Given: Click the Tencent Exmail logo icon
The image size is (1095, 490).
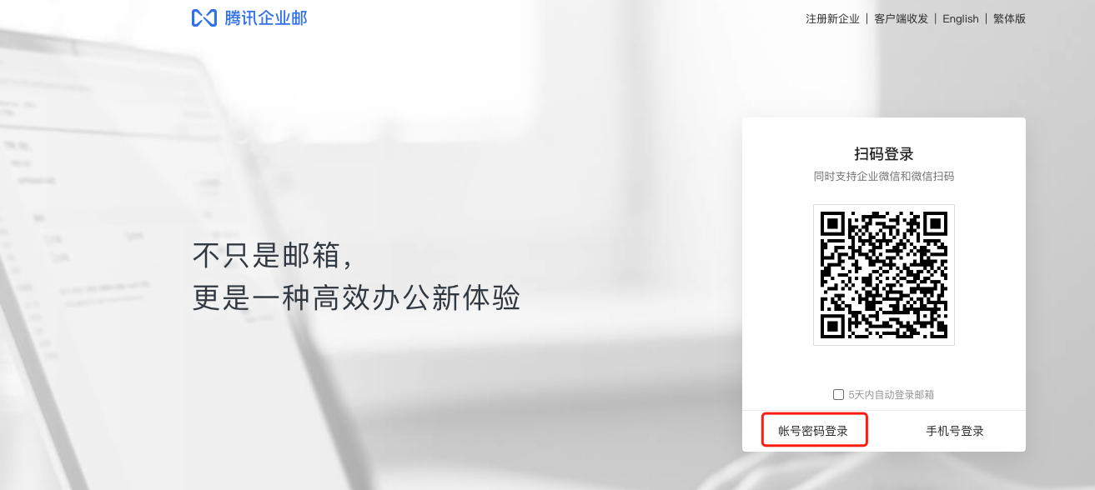Looking at the screenshot, I should [x=204, y=17].
